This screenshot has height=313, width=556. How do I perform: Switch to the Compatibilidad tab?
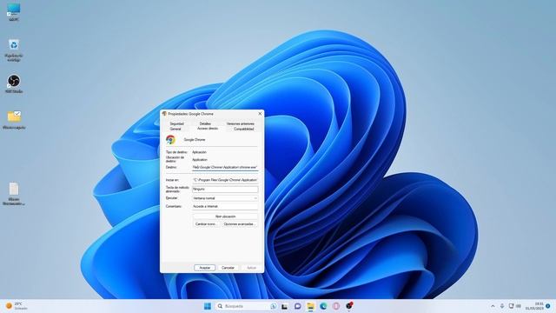(244, 129)
